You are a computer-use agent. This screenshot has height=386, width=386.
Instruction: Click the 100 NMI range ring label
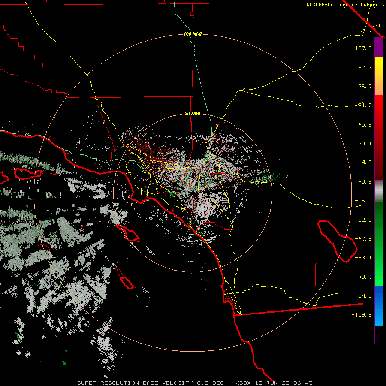pos(193,34)
